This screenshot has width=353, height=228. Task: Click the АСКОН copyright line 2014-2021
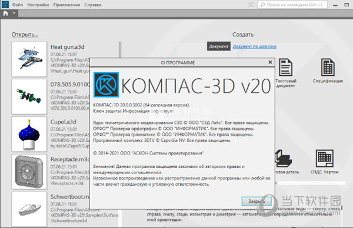click(148, 153)
